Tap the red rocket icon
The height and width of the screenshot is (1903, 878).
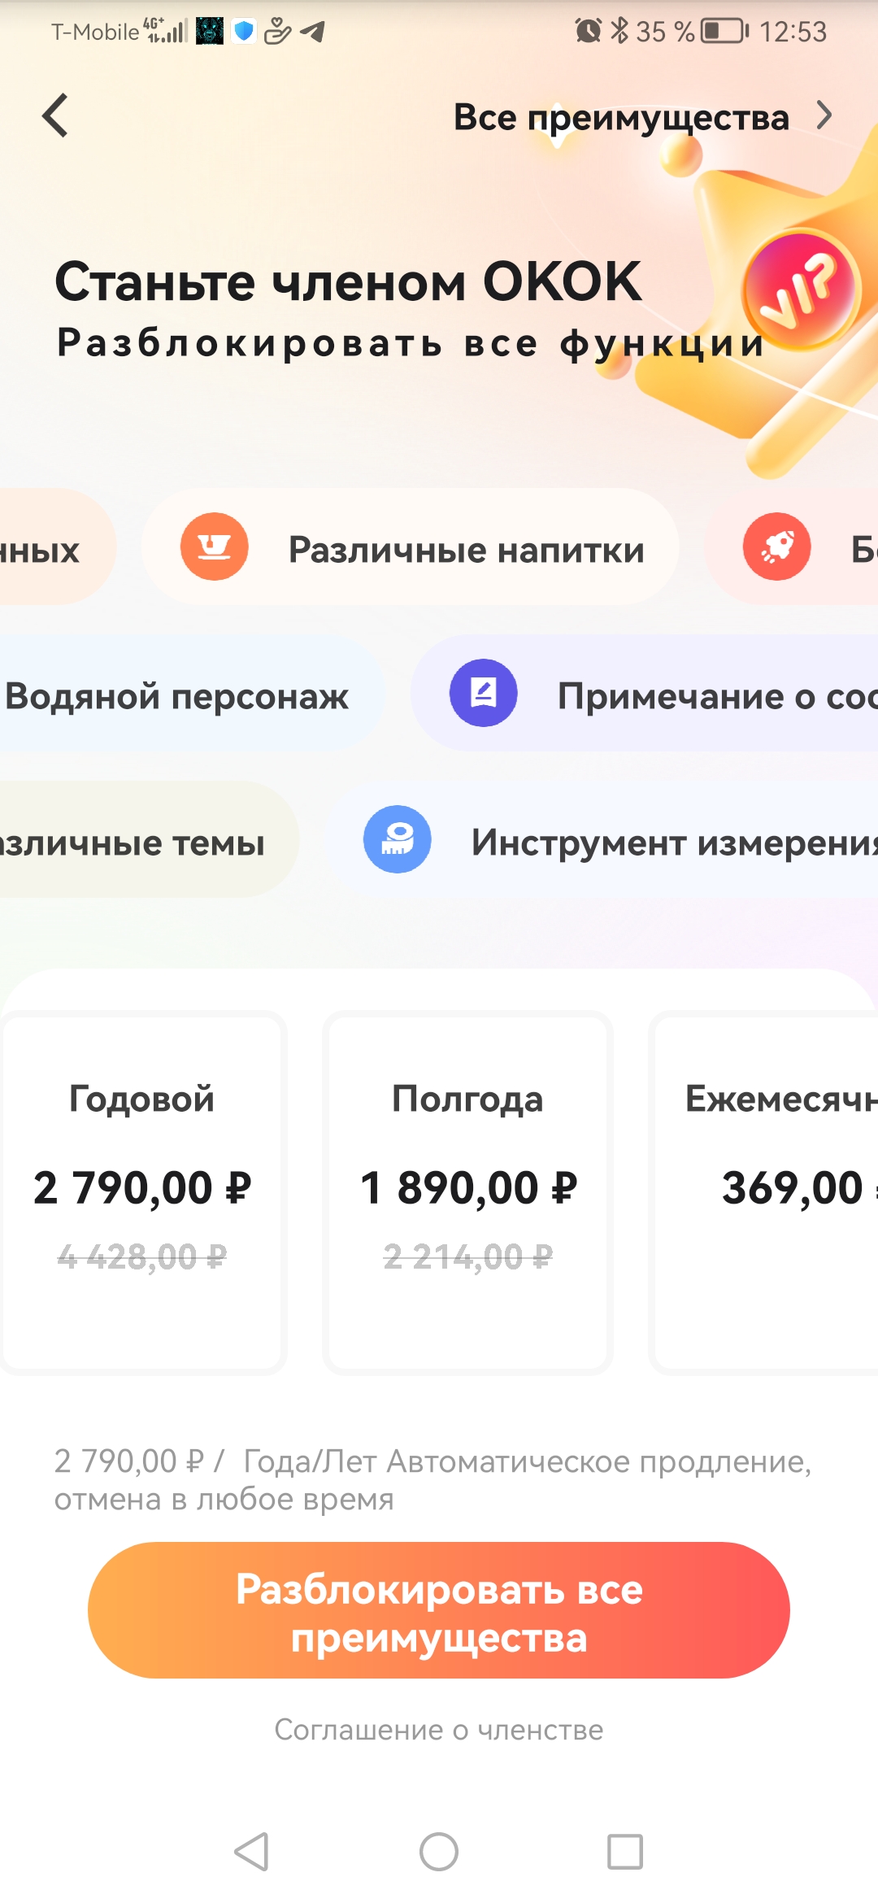click(x=776, y=547)
